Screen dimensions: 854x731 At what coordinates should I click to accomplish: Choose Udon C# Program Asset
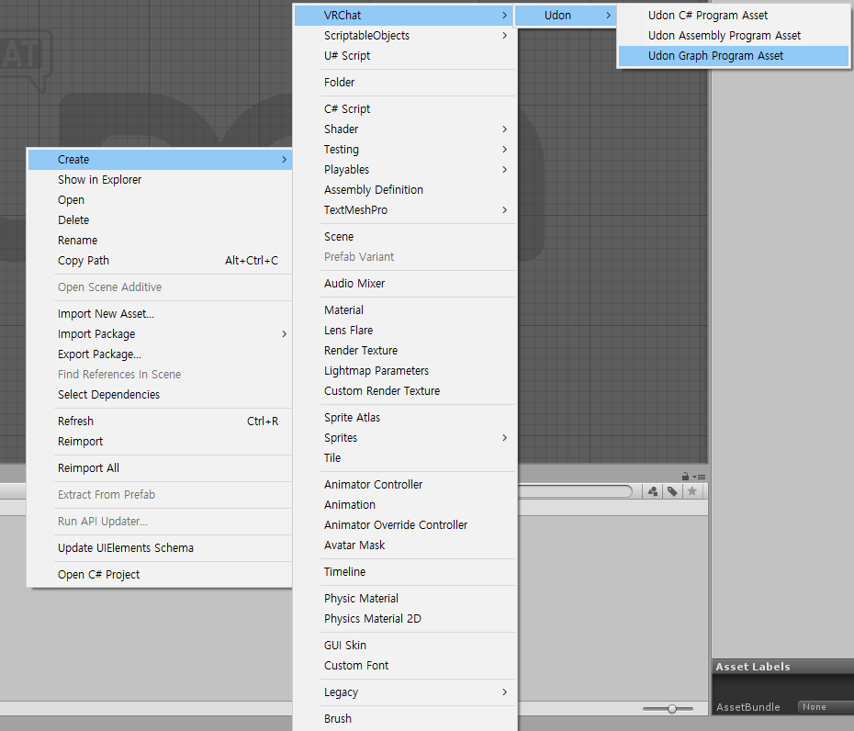[x=733, y=16]
